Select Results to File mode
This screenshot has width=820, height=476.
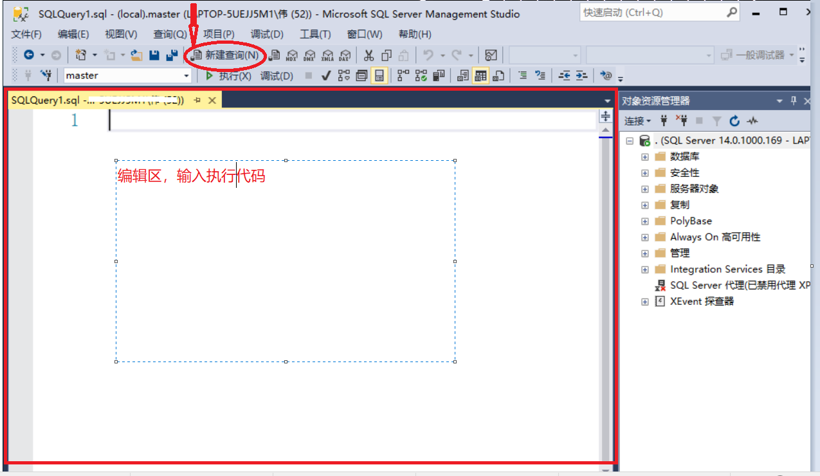pyautogui.click(x=498, y=75)
